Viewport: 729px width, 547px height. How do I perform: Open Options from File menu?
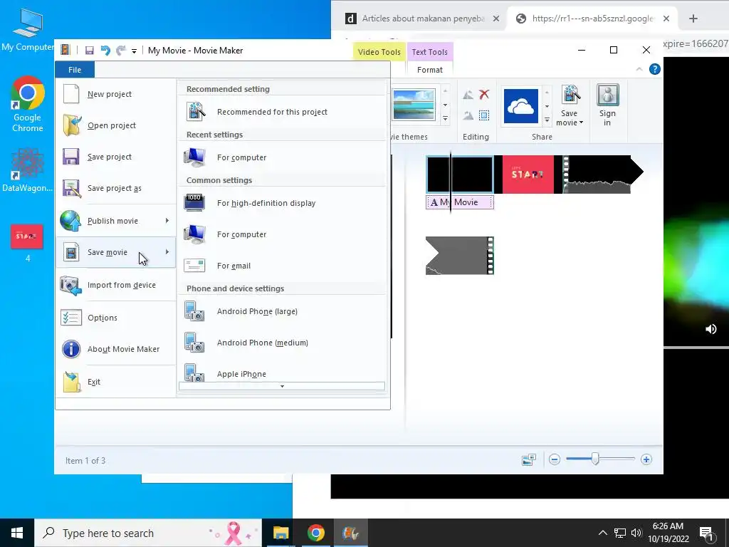click(x=115, y=318)
